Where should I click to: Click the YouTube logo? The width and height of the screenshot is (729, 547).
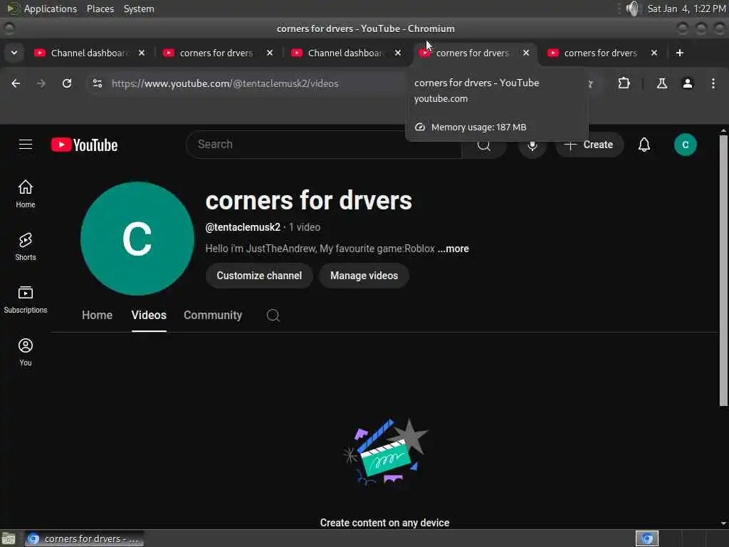[84, 145]
